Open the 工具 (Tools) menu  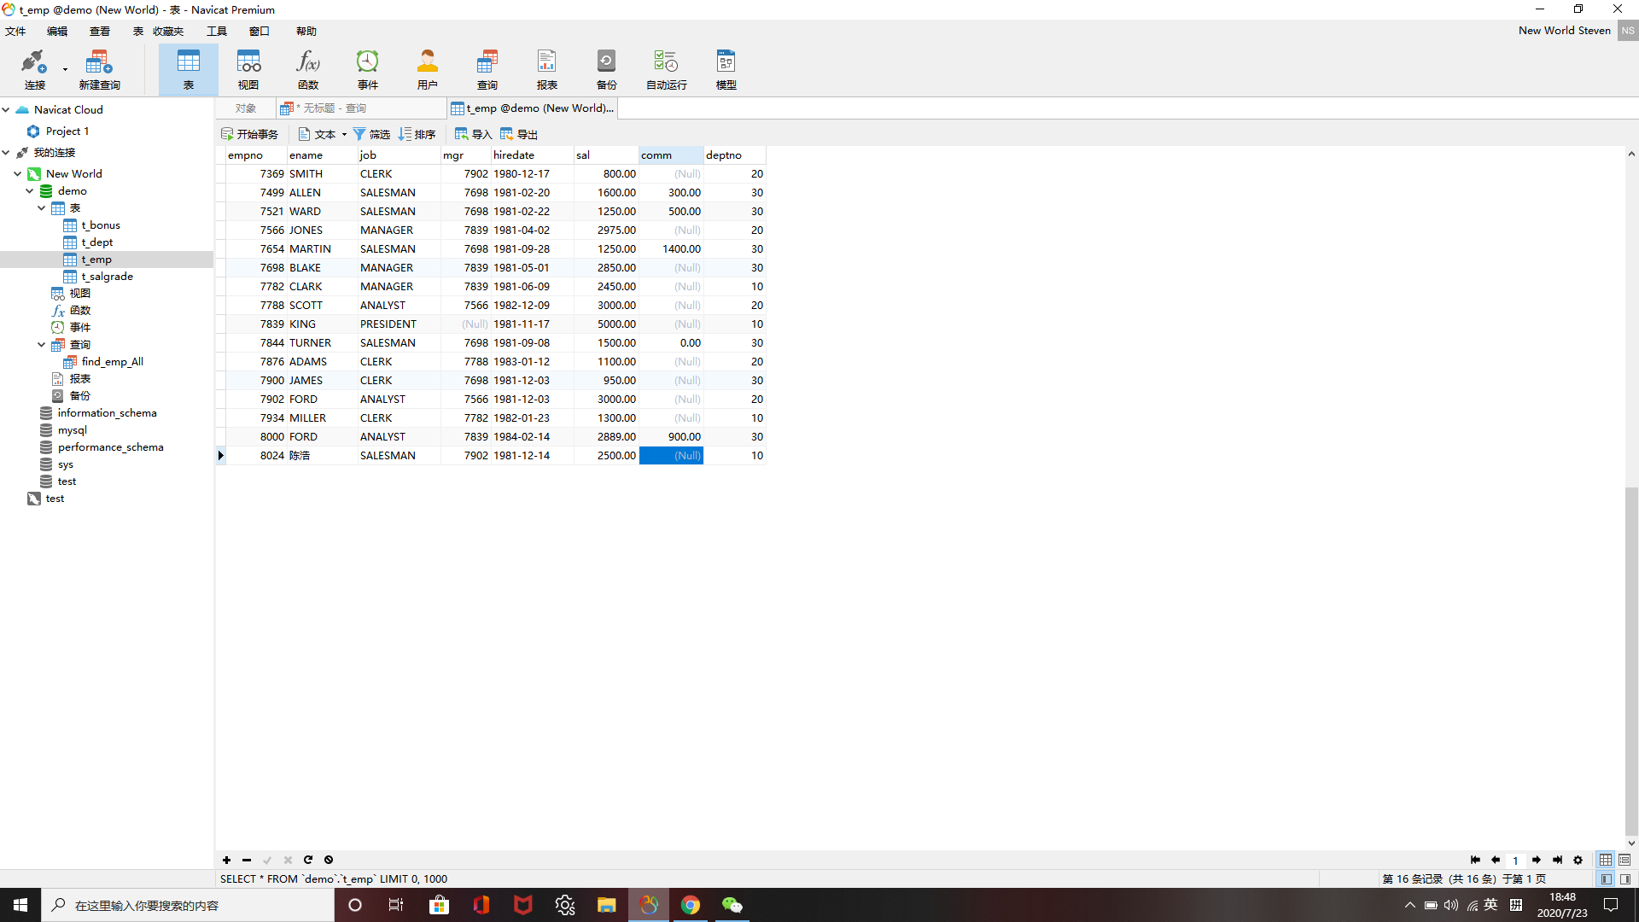point(217,31)
